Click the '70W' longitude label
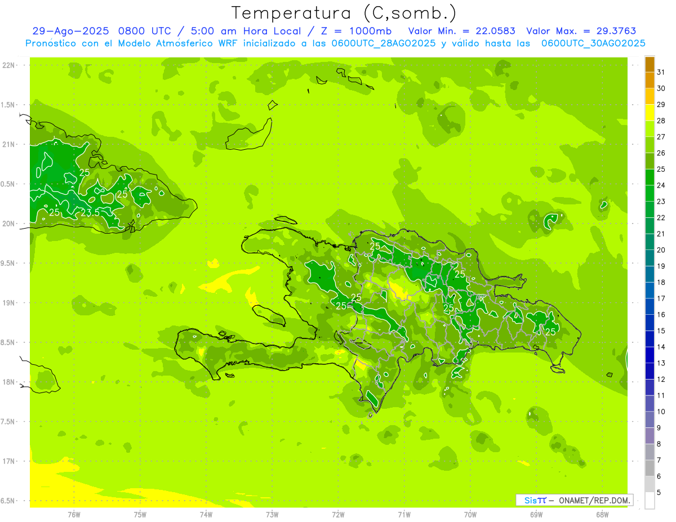This screenshot has height=522, width=676. (470, 515)
